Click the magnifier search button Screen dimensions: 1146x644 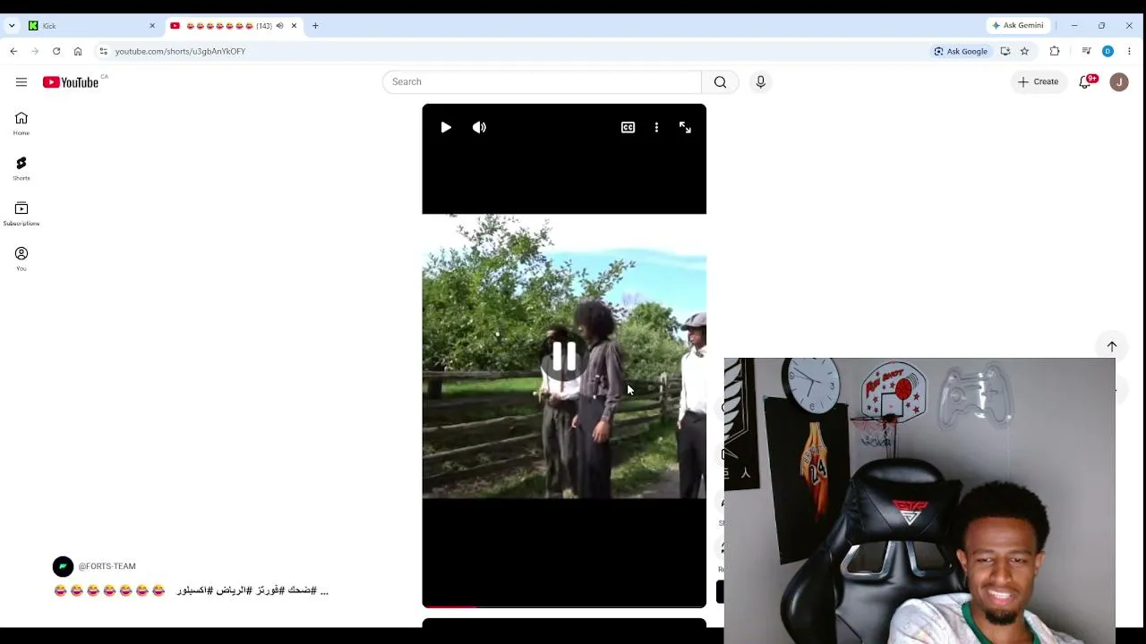tap(720, 82)
